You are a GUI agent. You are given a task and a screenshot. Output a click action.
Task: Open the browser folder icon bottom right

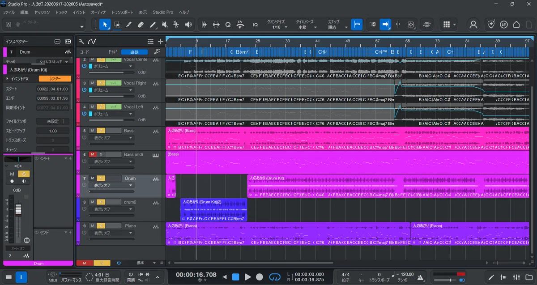coord(528,277)
